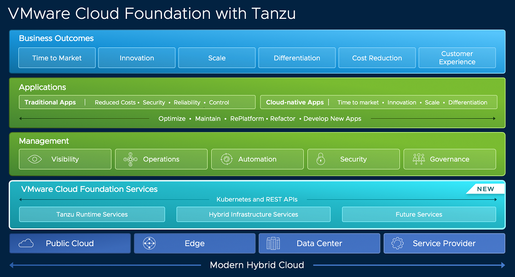This screenshot has height=277, width=515.
Task: Click the Future Services box
Action: tap(419, 214)
